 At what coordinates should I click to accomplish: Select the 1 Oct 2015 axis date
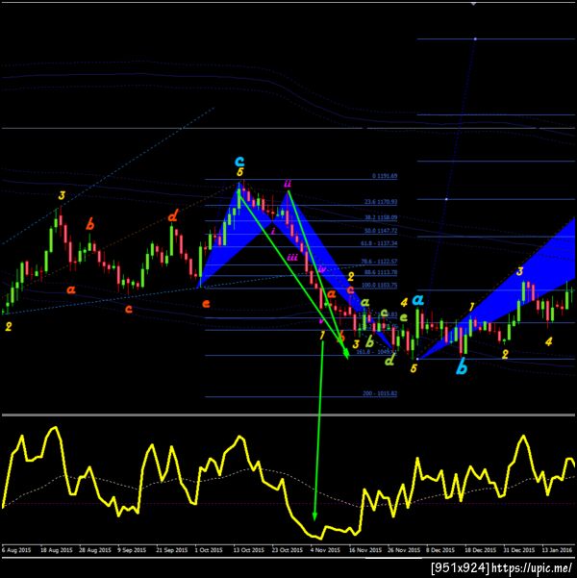tap(209, 550)
